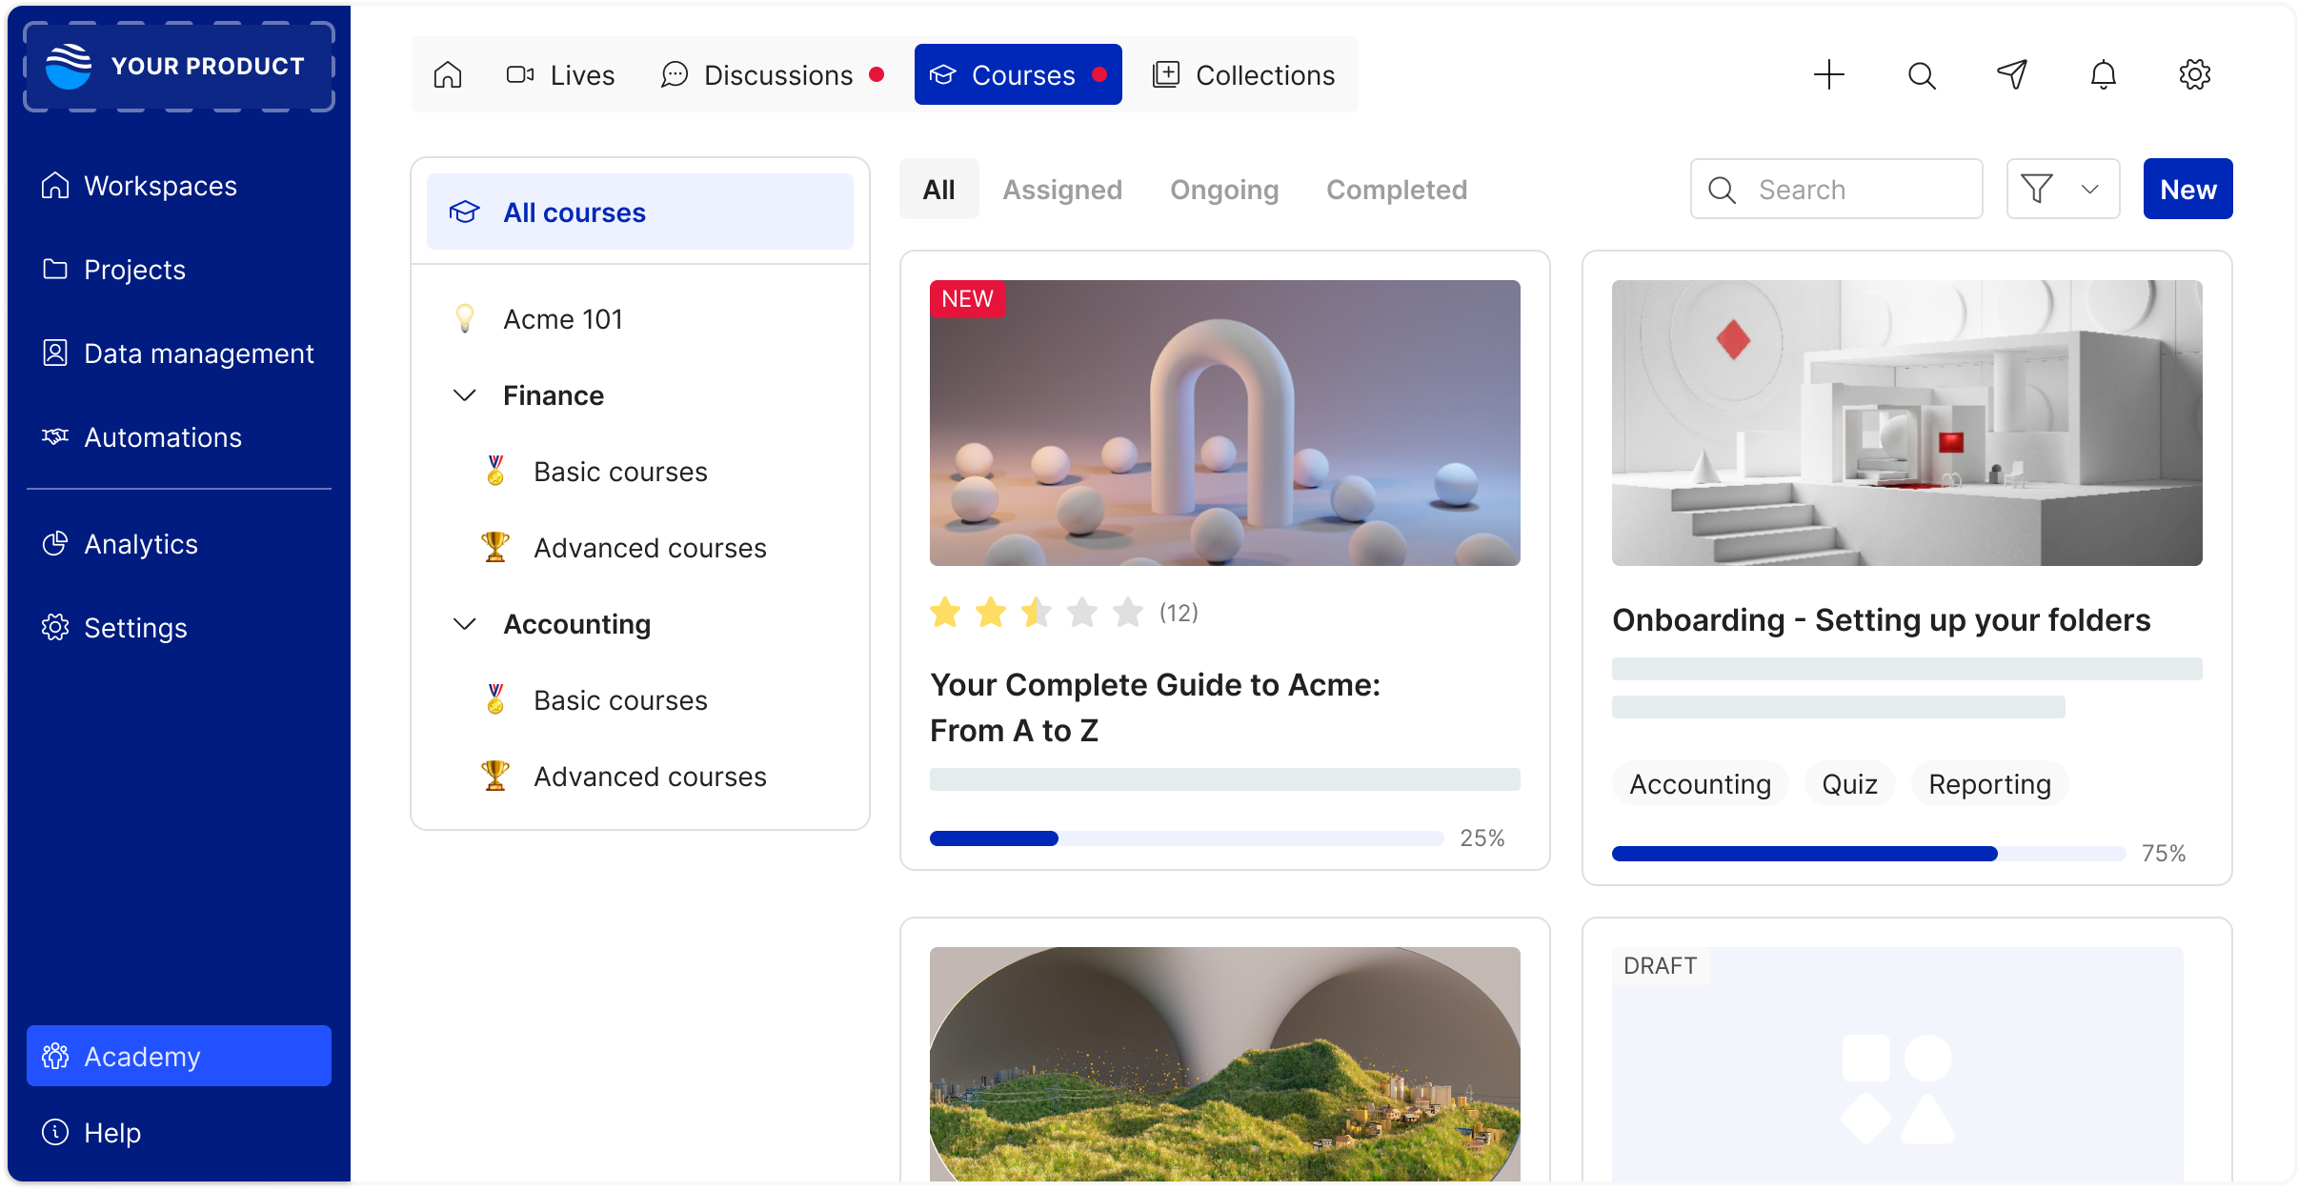Collapse the Accounting category chevron
Image resolution: width=2298 pixels, height=1191 pixels.
(x=465, y=624)
